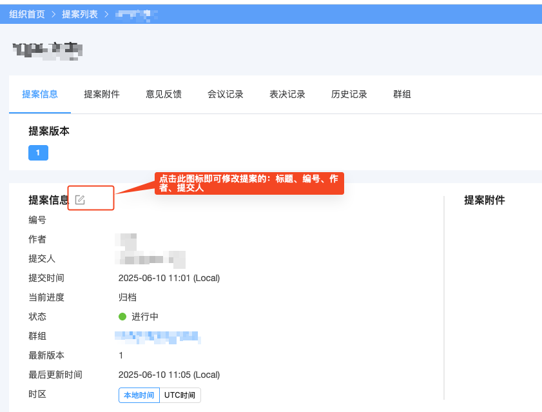Click the chevron after 提案列表 in breadcrumb
This screenshot has width=542, height=412.
pyautogui.click(x=106, y=14)
